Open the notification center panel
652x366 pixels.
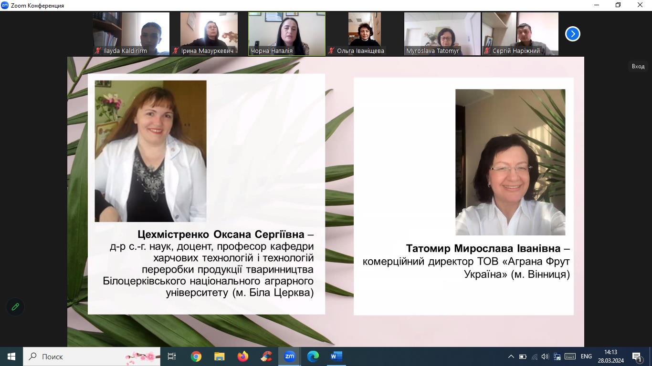click(637, 356)
